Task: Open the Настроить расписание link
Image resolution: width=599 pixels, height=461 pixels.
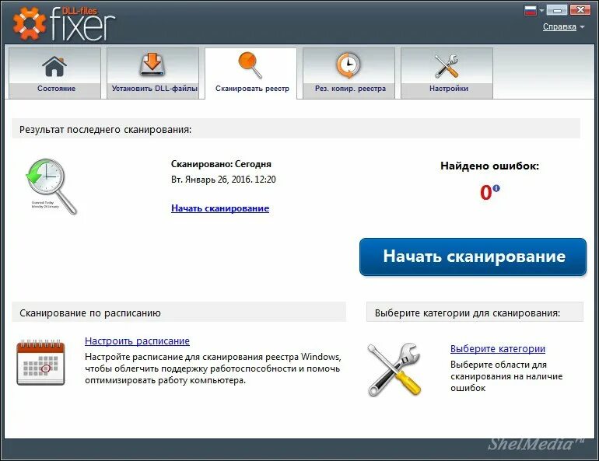Action: point(137,341)
